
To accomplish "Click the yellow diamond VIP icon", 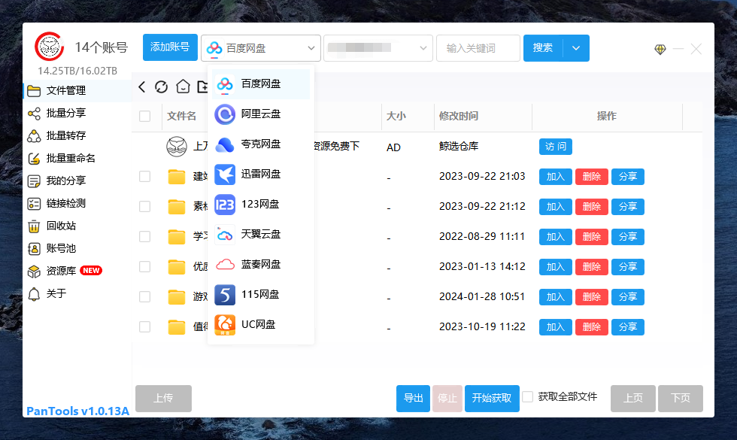I will tap(660, 48).
